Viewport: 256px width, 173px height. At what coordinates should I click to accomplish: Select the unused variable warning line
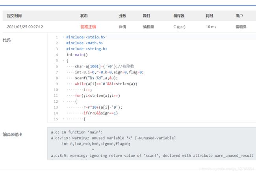tap(113, 138)
